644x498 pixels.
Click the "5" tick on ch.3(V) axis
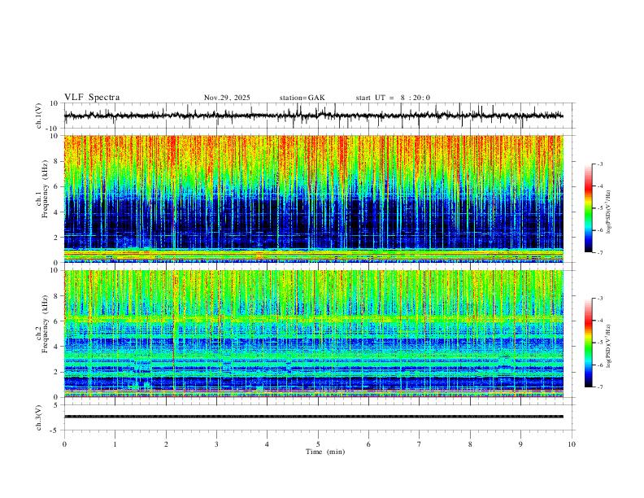point(56,405)
